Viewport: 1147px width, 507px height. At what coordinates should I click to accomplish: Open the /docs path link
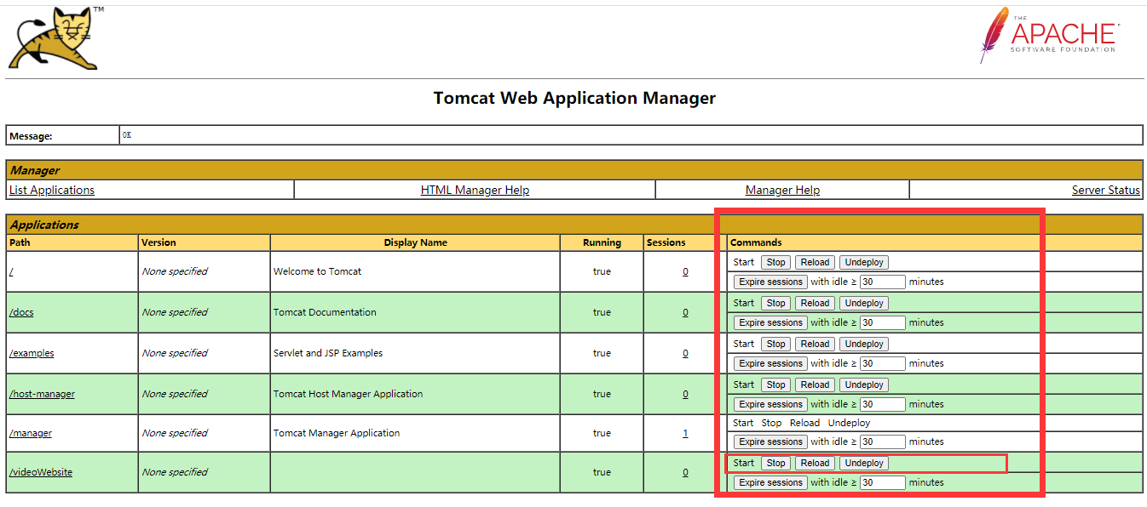(21, 312)
